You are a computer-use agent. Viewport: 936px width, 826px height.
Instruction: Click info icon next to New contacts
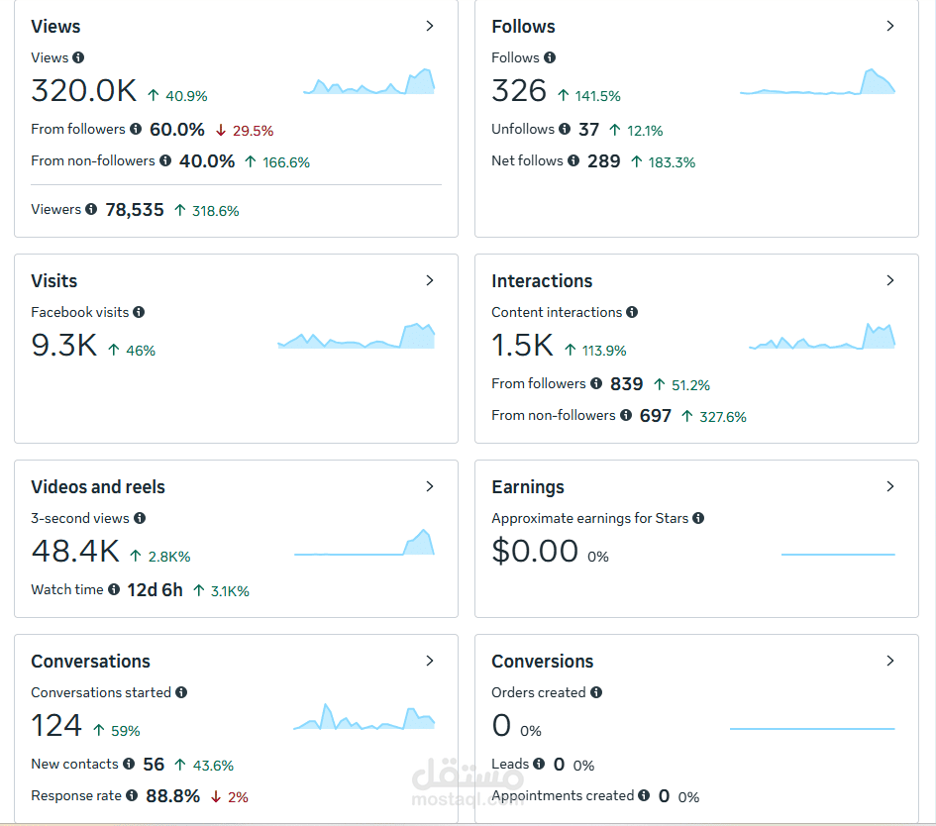129,764
